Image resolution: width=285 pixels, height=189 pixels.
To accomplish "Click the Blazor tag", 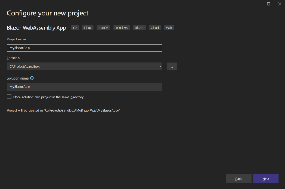I will point(139,28).
